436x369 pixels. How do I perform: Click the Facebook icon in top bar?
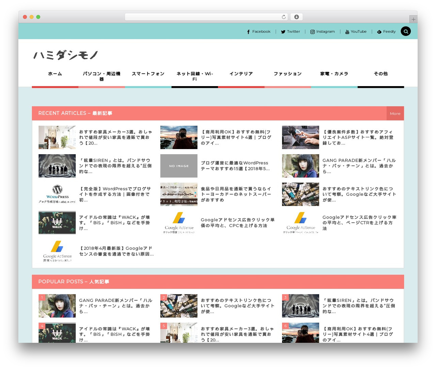coord(249,32)
